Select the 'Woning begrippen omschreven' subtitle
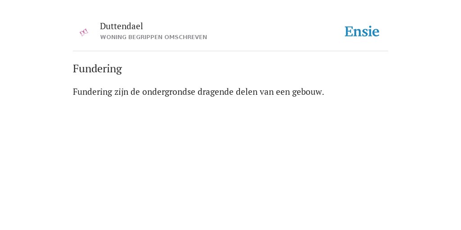 click(x=154, y=37)
